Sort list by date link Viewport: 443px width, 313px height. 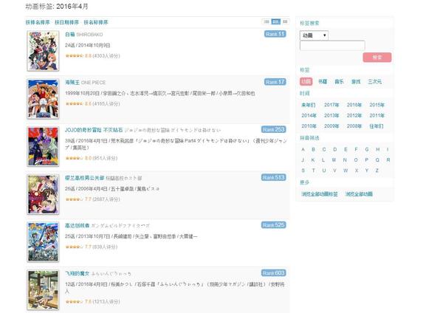pyautogui.click(x=66, y=22)
